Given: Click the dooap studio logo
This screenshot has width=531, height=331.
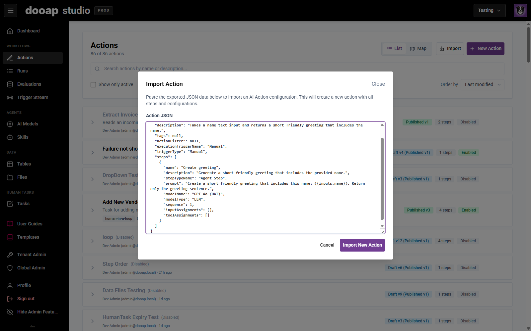Looking at the screenshot, I should [x=58, y=11].
